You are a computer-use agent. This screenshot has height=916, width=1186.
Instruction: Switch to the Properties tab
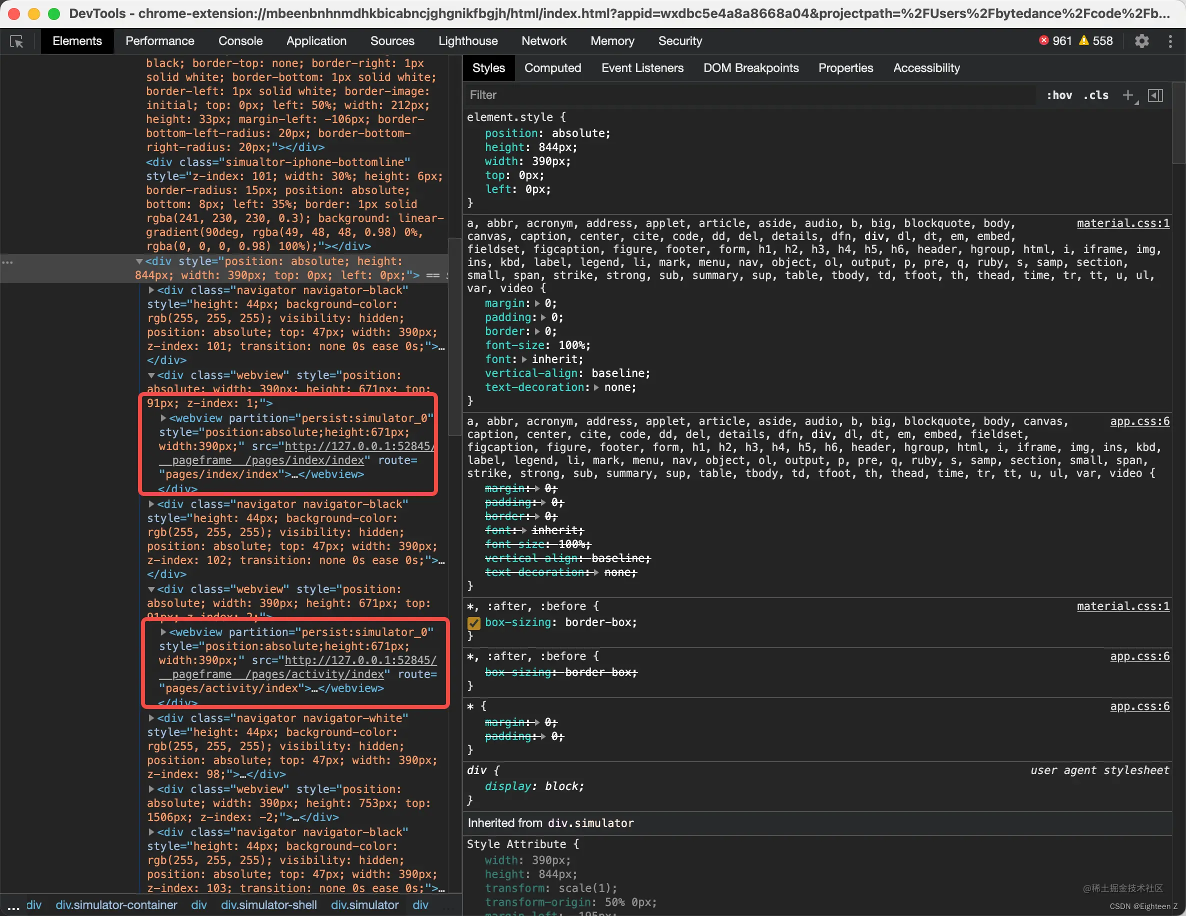pos(845,68)
